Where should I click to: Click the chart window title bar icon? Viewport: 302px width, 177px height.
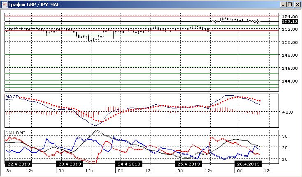coord(5,4)
